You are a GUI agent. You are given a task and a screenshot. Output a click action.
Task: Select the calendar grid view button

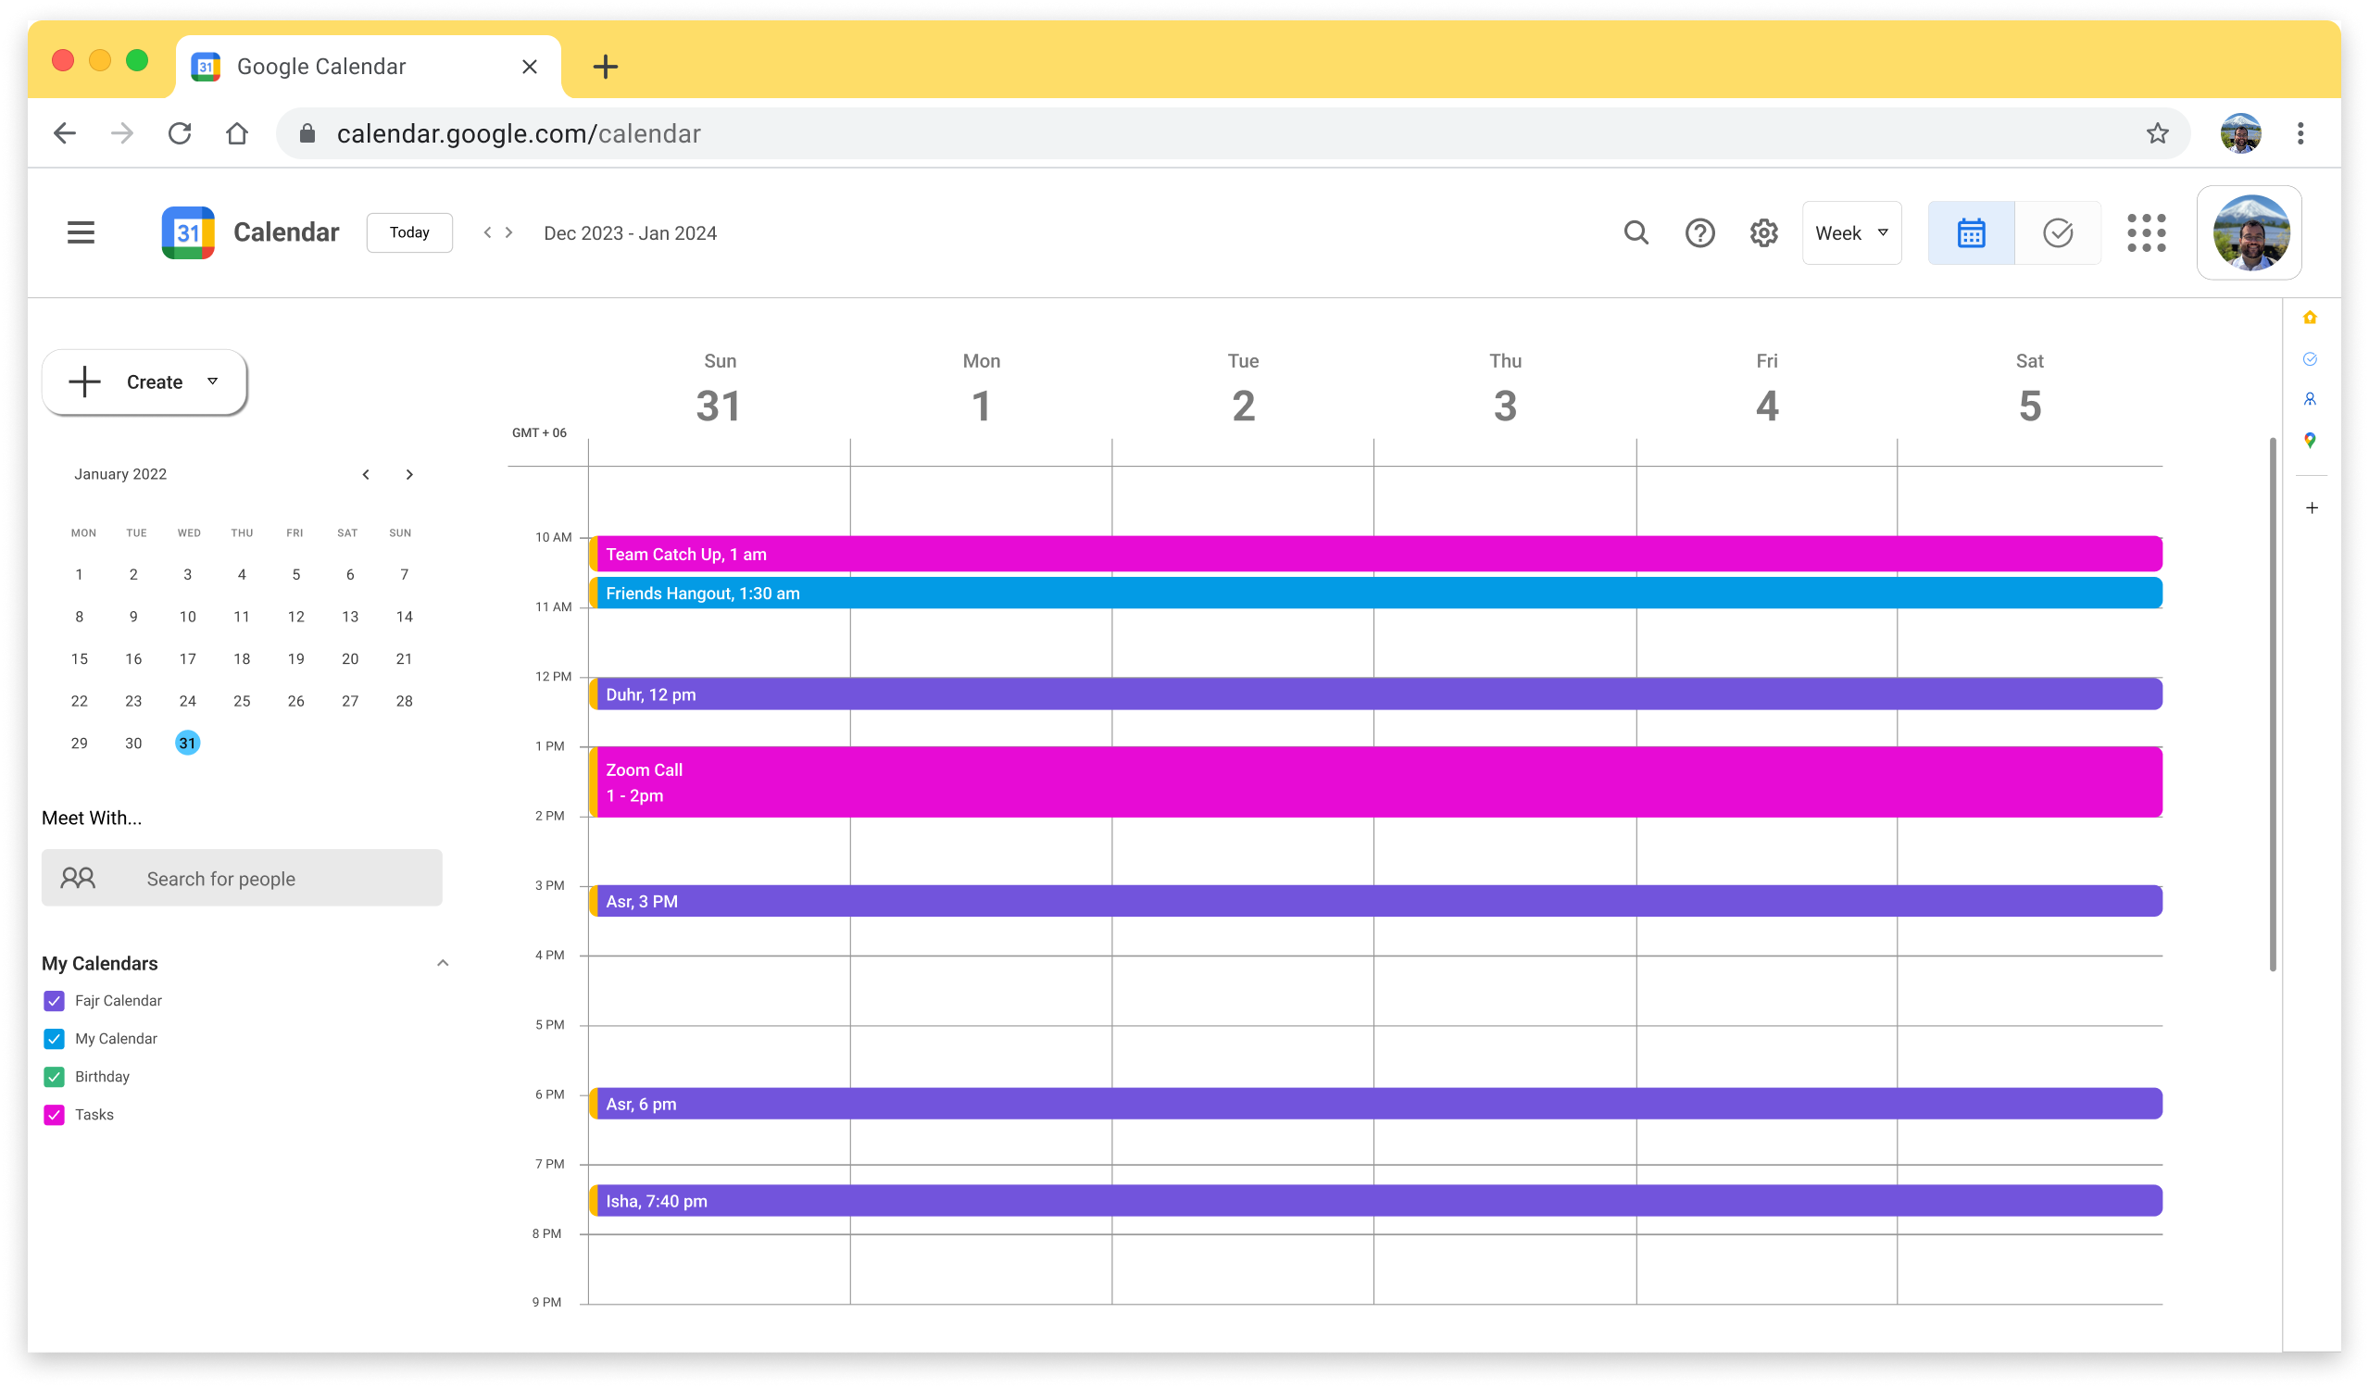pos(1971,232)
